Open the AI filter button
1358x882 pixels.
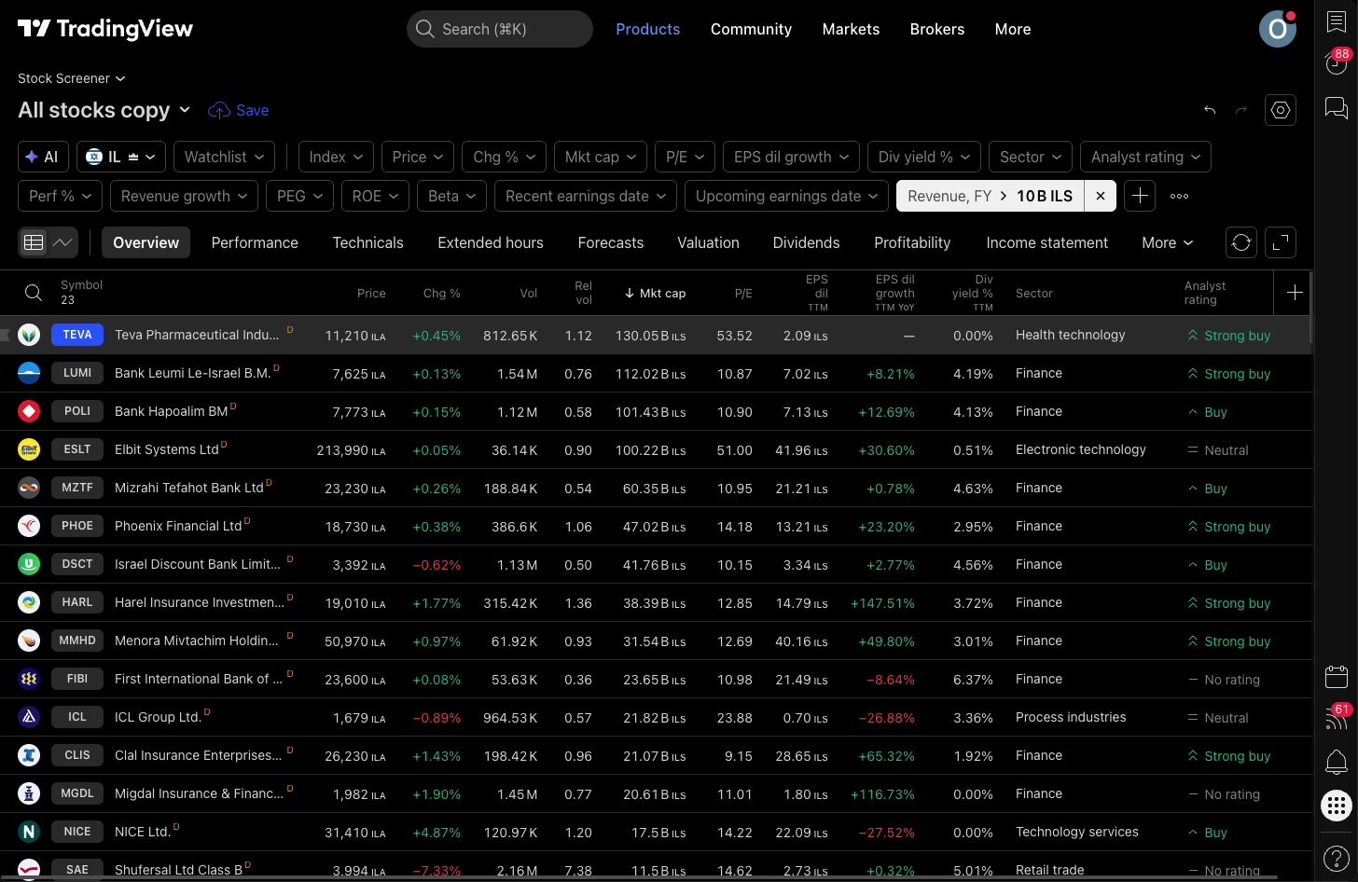coord(43,157)
